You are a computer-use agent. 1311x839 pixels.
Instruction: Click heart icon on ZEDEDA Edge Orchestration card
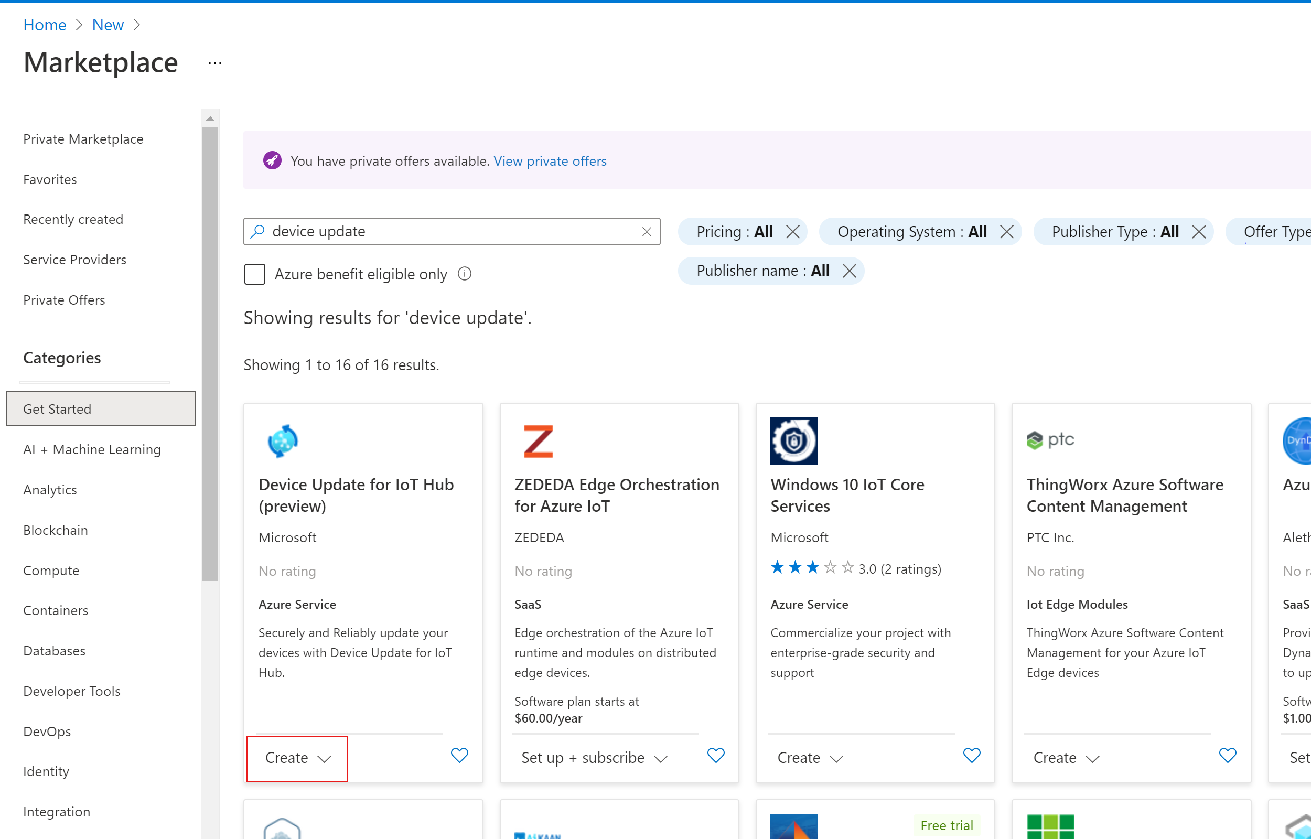[715, 755]
